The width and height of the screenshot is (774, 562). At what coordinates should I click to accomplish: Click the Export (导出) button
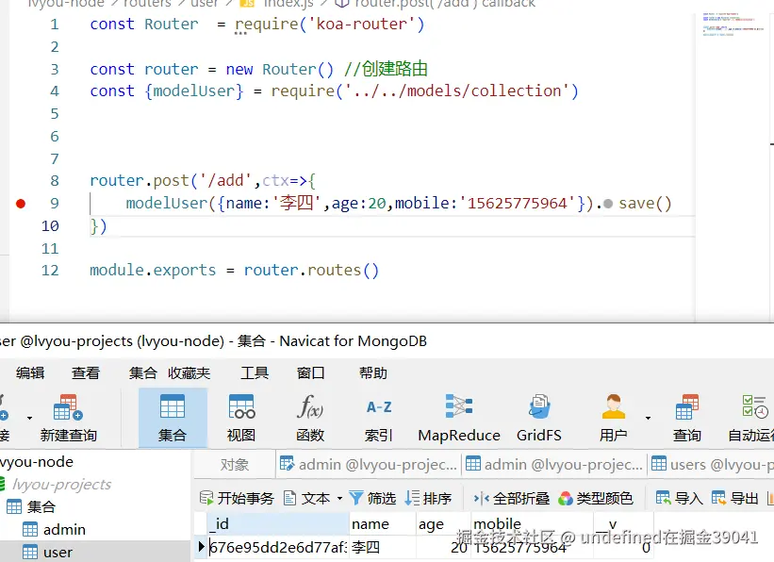[734, 498]
